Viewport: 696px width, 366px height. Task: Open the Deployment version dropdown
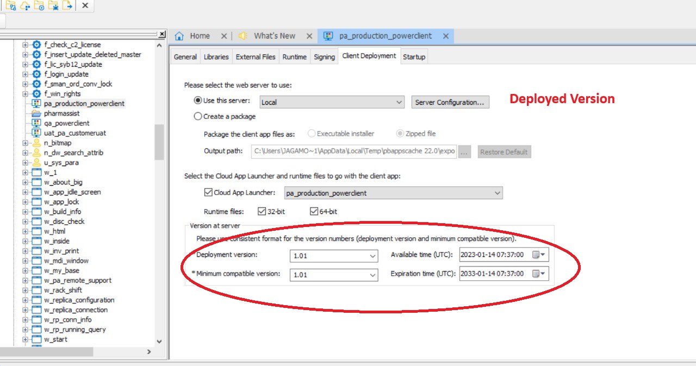coord(372,256)
